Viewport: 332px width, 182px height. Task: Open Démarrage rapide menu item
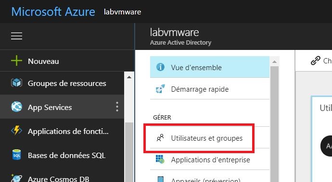[x=210, y=89]
